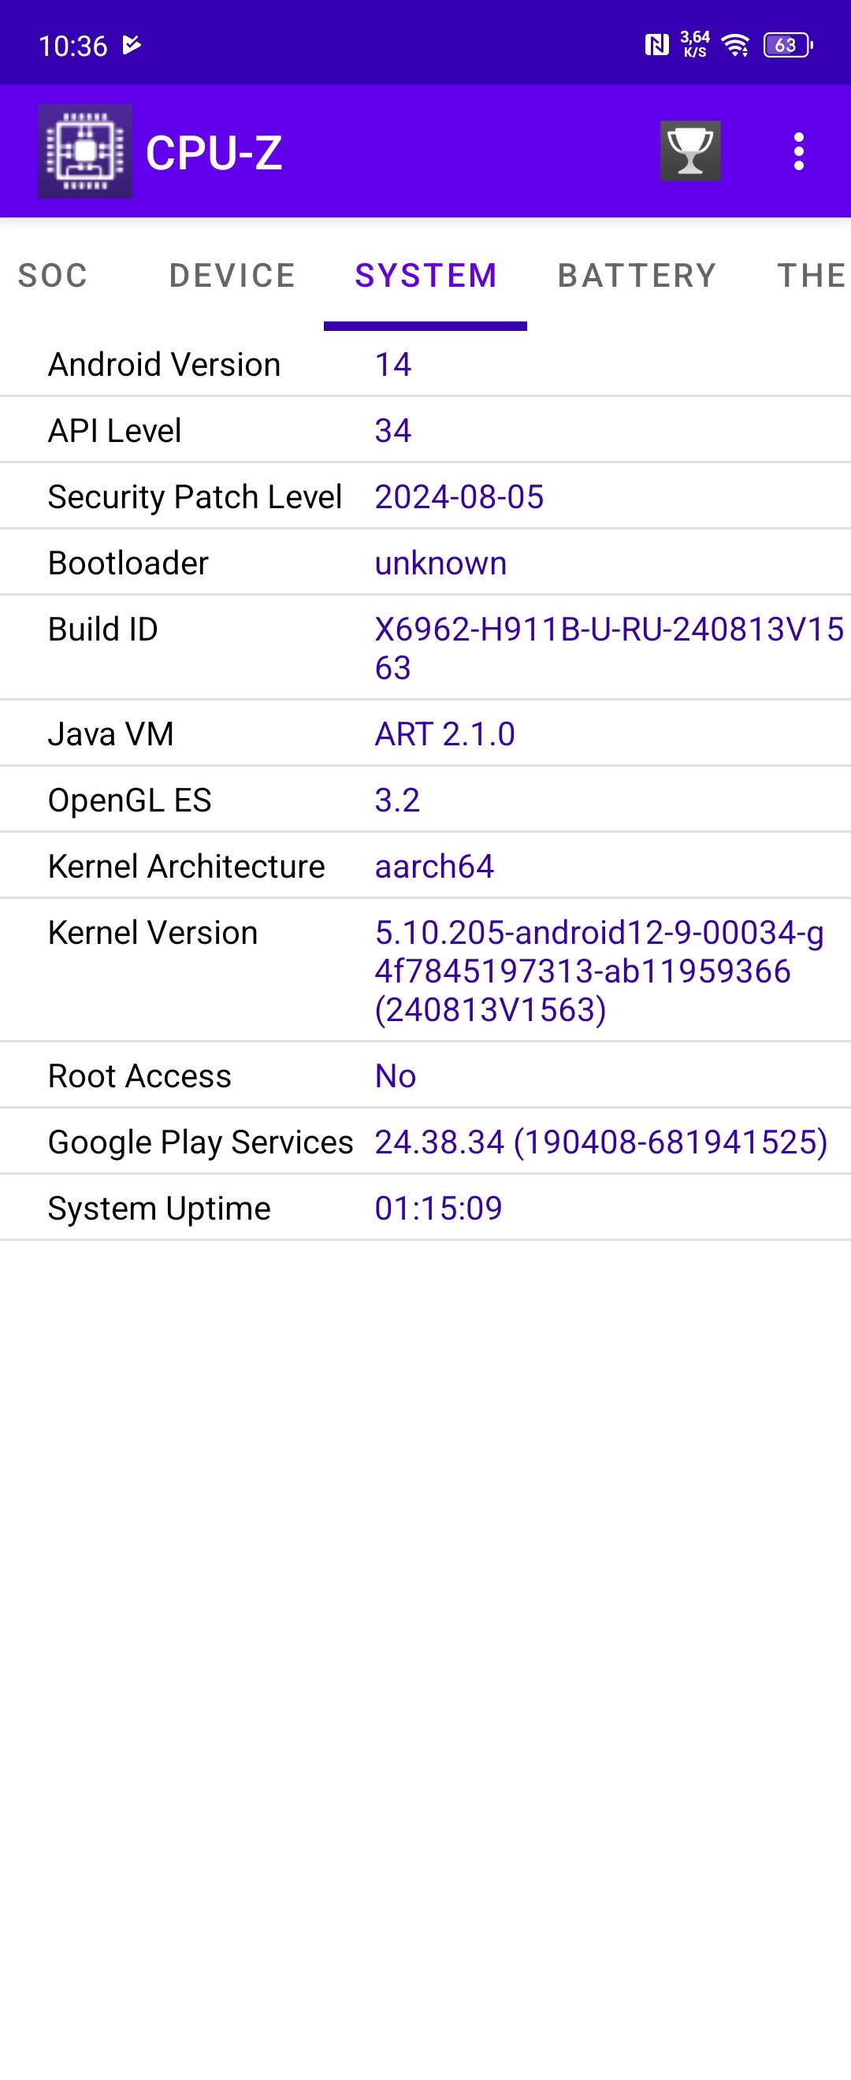Image resolution: width=851 pixels, height=2080 pixels.
Task: Switch to the DEVICE tab
Action: tap(232, 275)
